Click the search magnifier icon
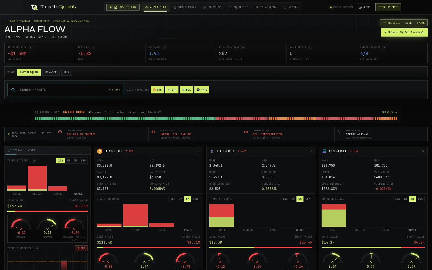Screen dimensions: 432x270 (13, 90)
